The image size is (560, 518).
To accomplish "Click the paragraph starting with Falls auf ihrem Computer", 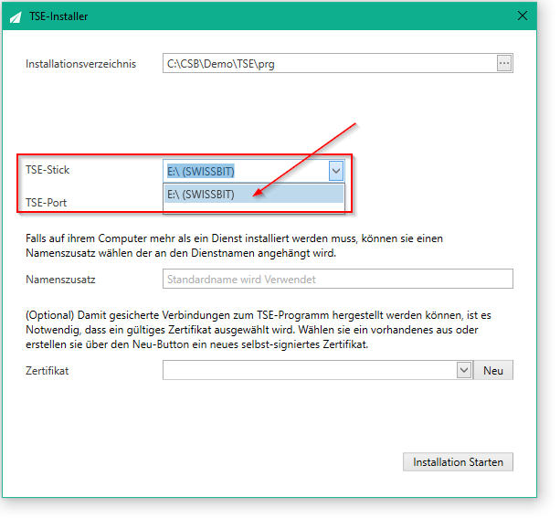I will coord(234,246).
